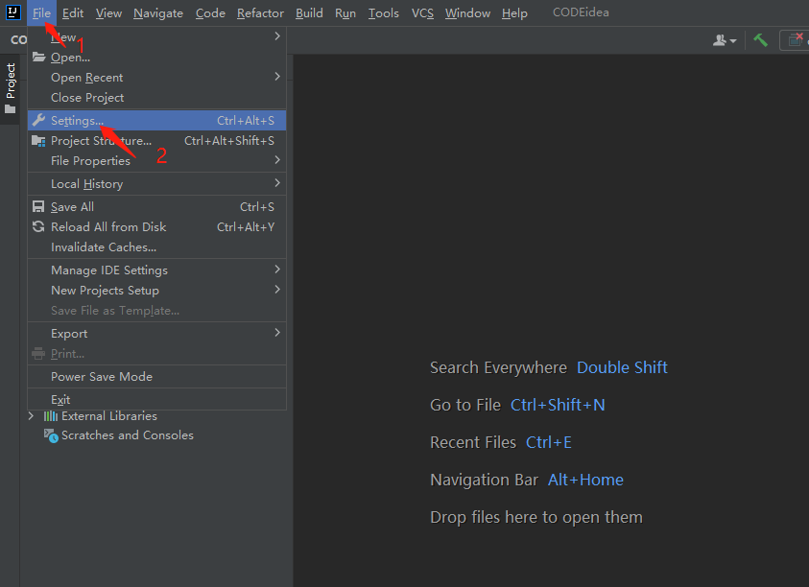Open the Run menu
Screen dimensions: 809x587
(x=345, y=12)
